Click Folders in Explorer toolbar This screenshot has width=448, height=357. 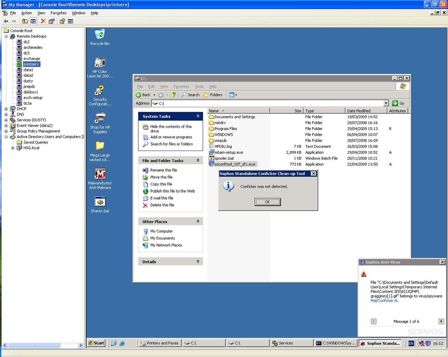[x=213, y=95]
